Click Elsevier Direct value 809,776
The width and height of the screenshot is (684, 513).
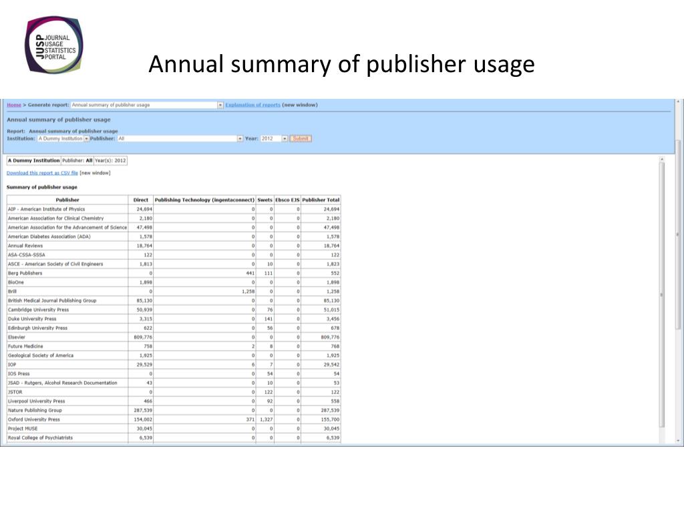(143, 337)
